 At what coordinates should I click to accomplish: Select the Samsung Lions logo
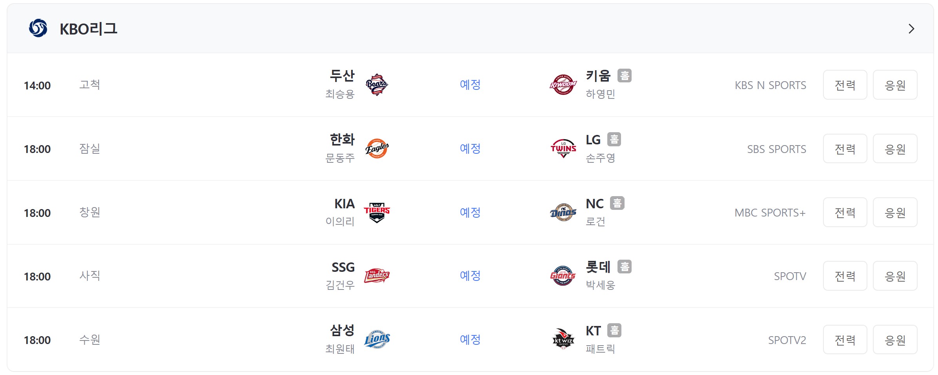pyautogui.click(x=377, y=340)
